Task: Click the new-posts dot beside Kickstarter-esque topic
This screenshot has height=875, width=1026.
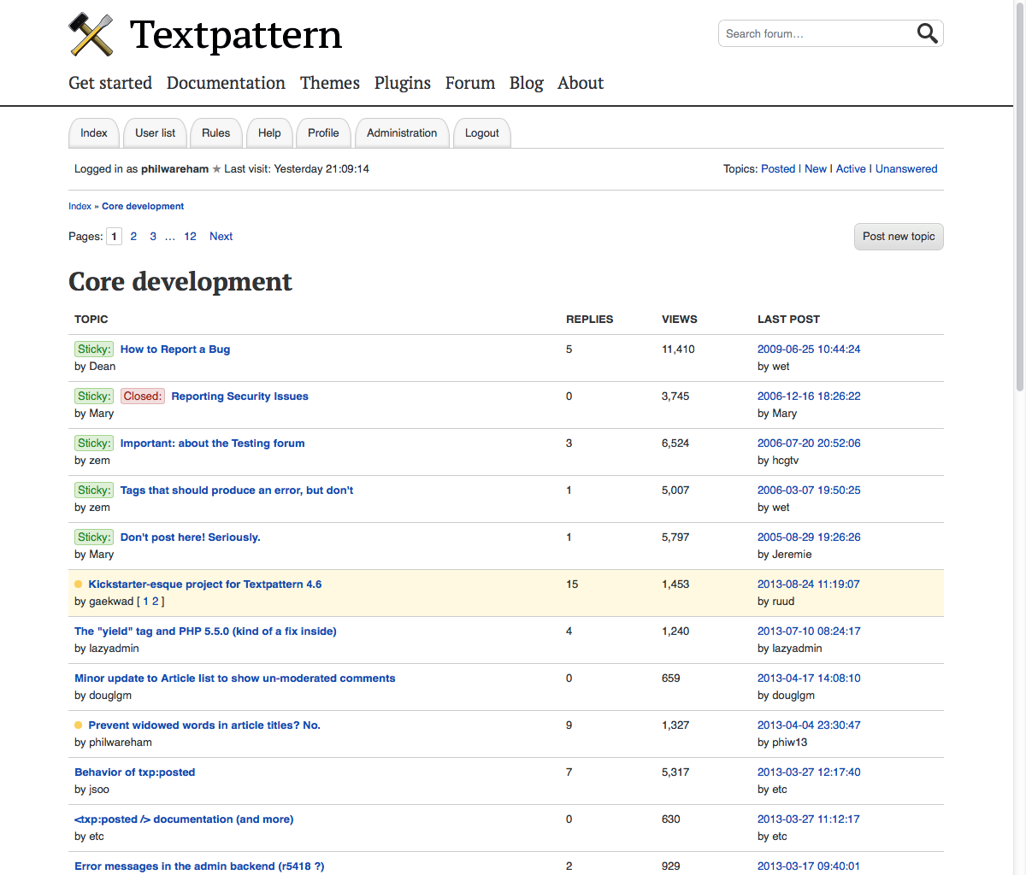Action: point(79,584)
